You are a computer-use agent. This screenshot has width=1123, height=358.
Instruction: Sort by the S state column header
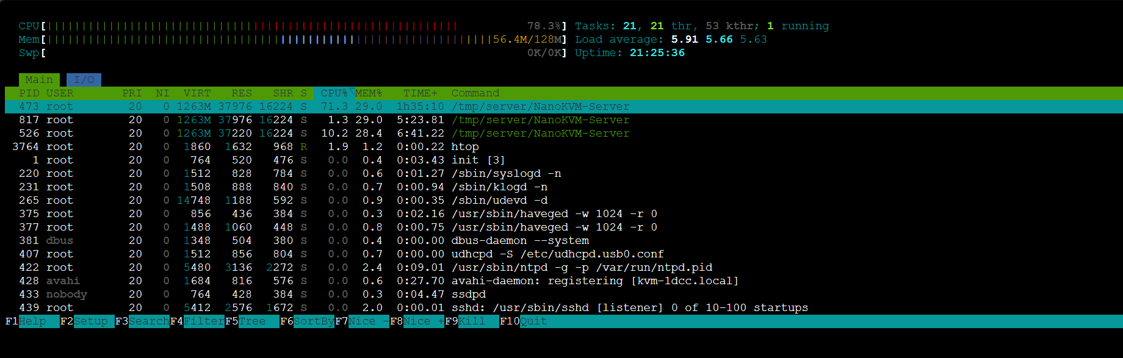[303, 93]
